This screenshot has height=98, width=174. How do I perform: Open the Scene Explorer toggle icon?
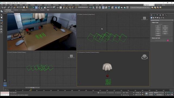point(97,8)
